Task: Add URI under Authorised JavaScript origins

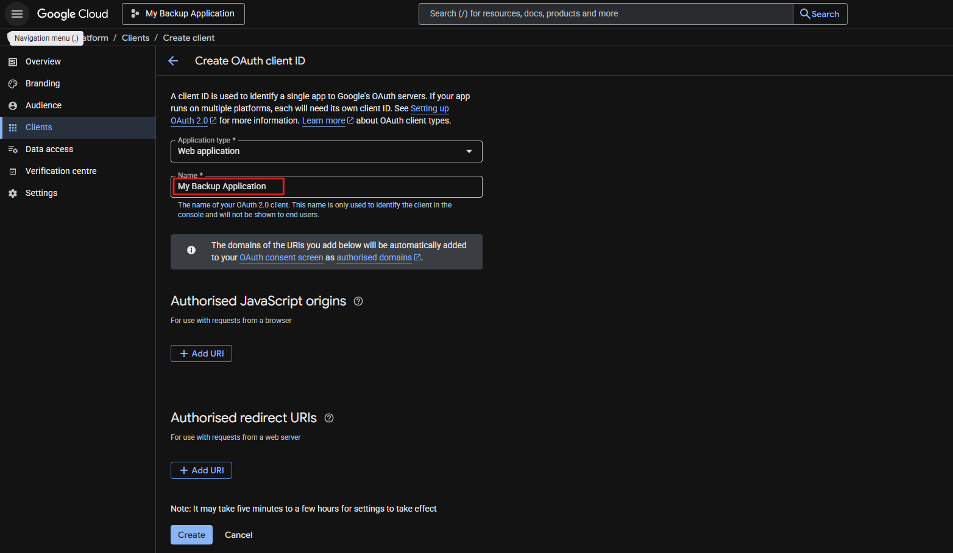Action: pos(201,353)
